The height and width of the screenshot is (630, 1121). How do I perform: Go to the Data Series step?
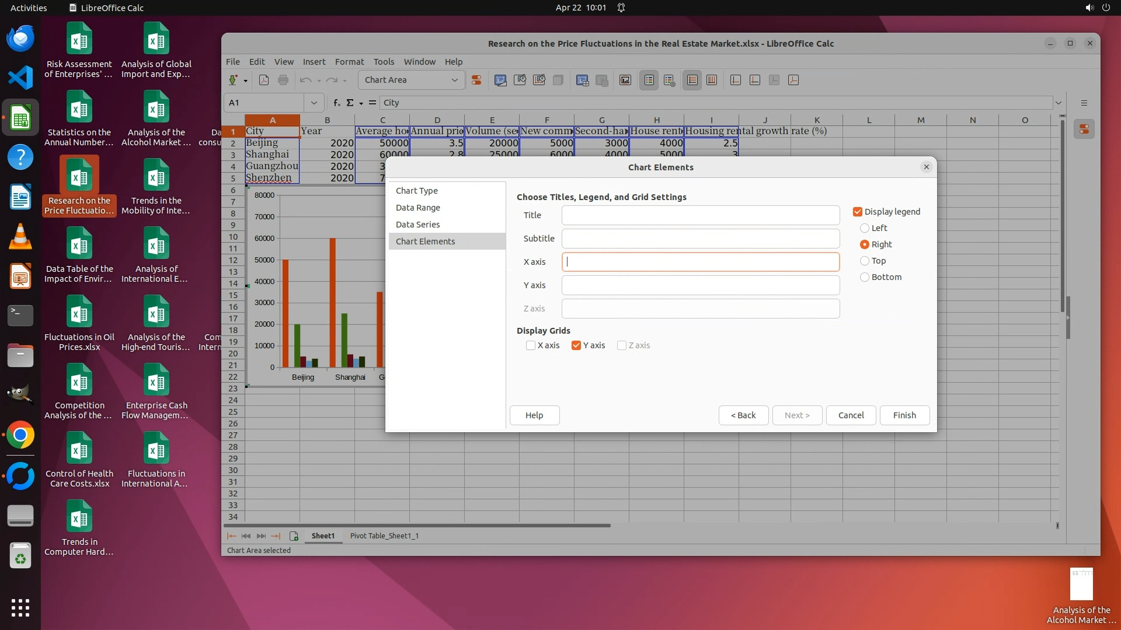coord(418,225)
